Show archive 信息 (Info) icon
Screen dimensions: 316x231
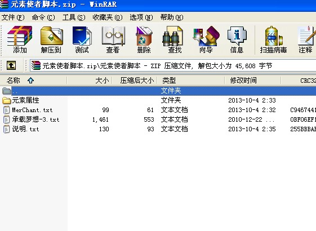click(x=237, y=39)
